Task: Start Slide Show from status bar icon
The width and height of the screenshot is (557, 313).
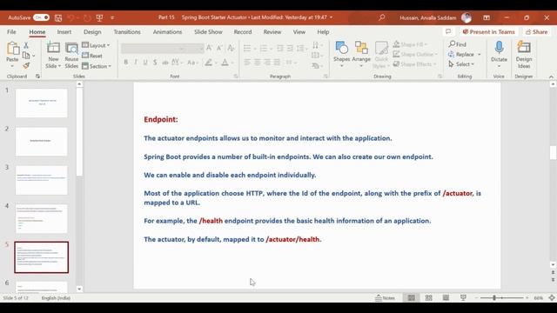Action: pos(463,297)
